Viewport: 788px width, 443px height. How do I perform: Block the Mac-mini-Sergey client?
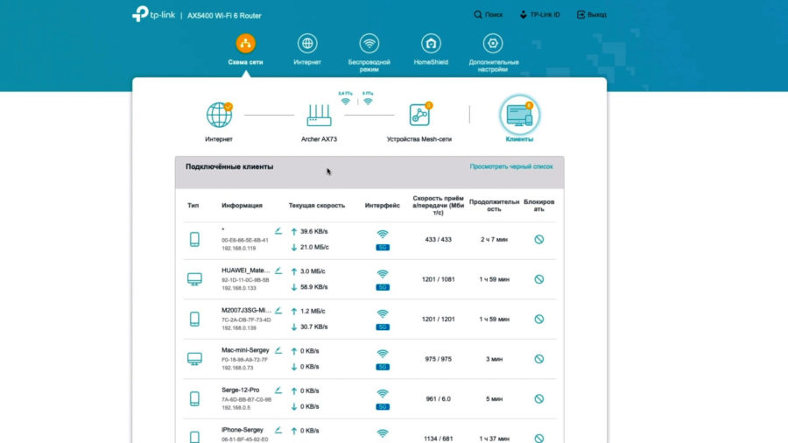click(538, 359)
